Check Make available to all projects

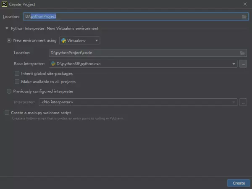pos(17,81)
